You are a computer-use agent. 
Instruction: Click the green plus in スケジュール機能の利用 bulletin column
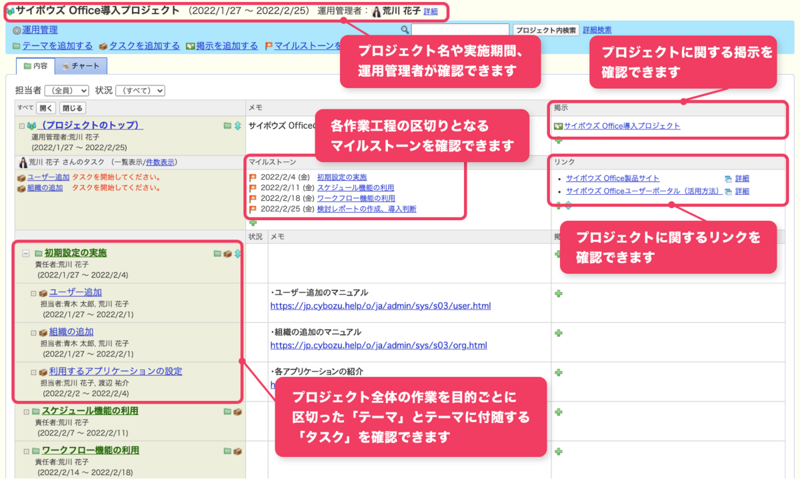pyautogui.click(x=559, y=412)
